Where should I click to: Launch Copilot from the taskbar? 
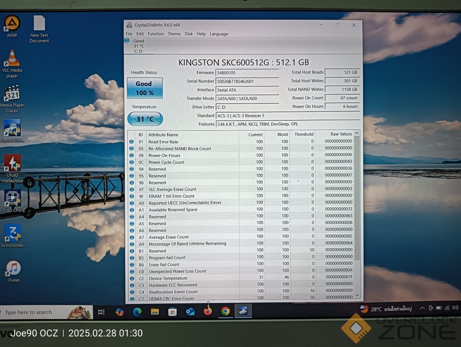(119, 312)
